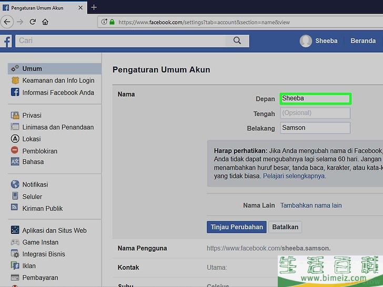Open Lokasi settings

tap(32, 139)
